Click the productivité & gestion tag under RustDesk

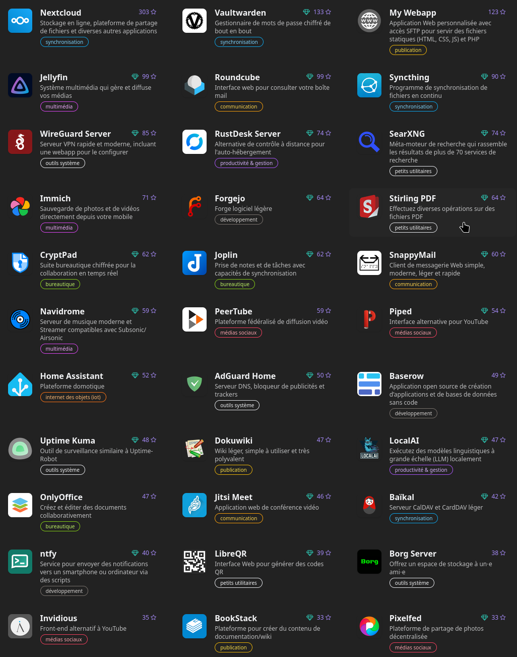(246, 163)
